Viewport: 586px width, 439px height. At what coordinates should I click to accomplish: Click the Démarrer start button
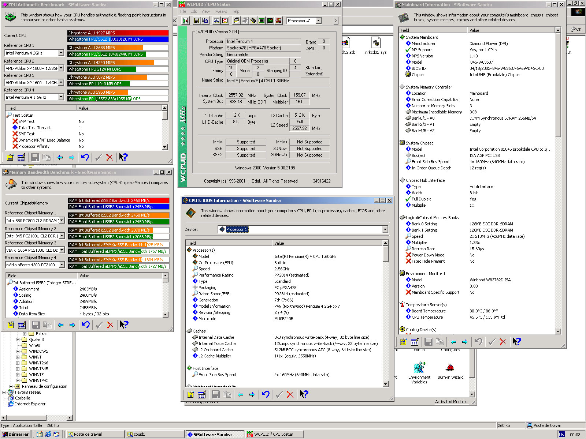(x=16, y=434)
